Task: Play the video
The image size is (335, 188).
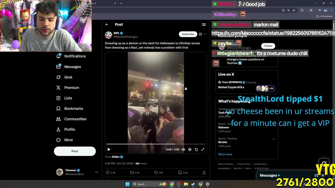Action: pos(109,150)
